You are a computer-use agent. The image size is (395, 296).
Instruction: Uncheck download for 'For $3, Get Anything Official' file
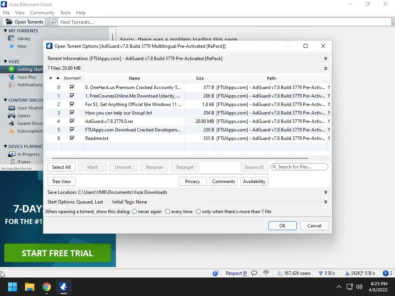click(72, 104)
